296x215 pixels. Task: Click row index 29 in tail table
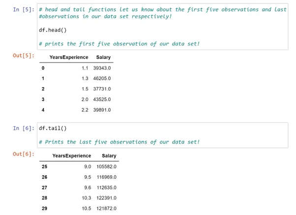[x=45, y=209]
